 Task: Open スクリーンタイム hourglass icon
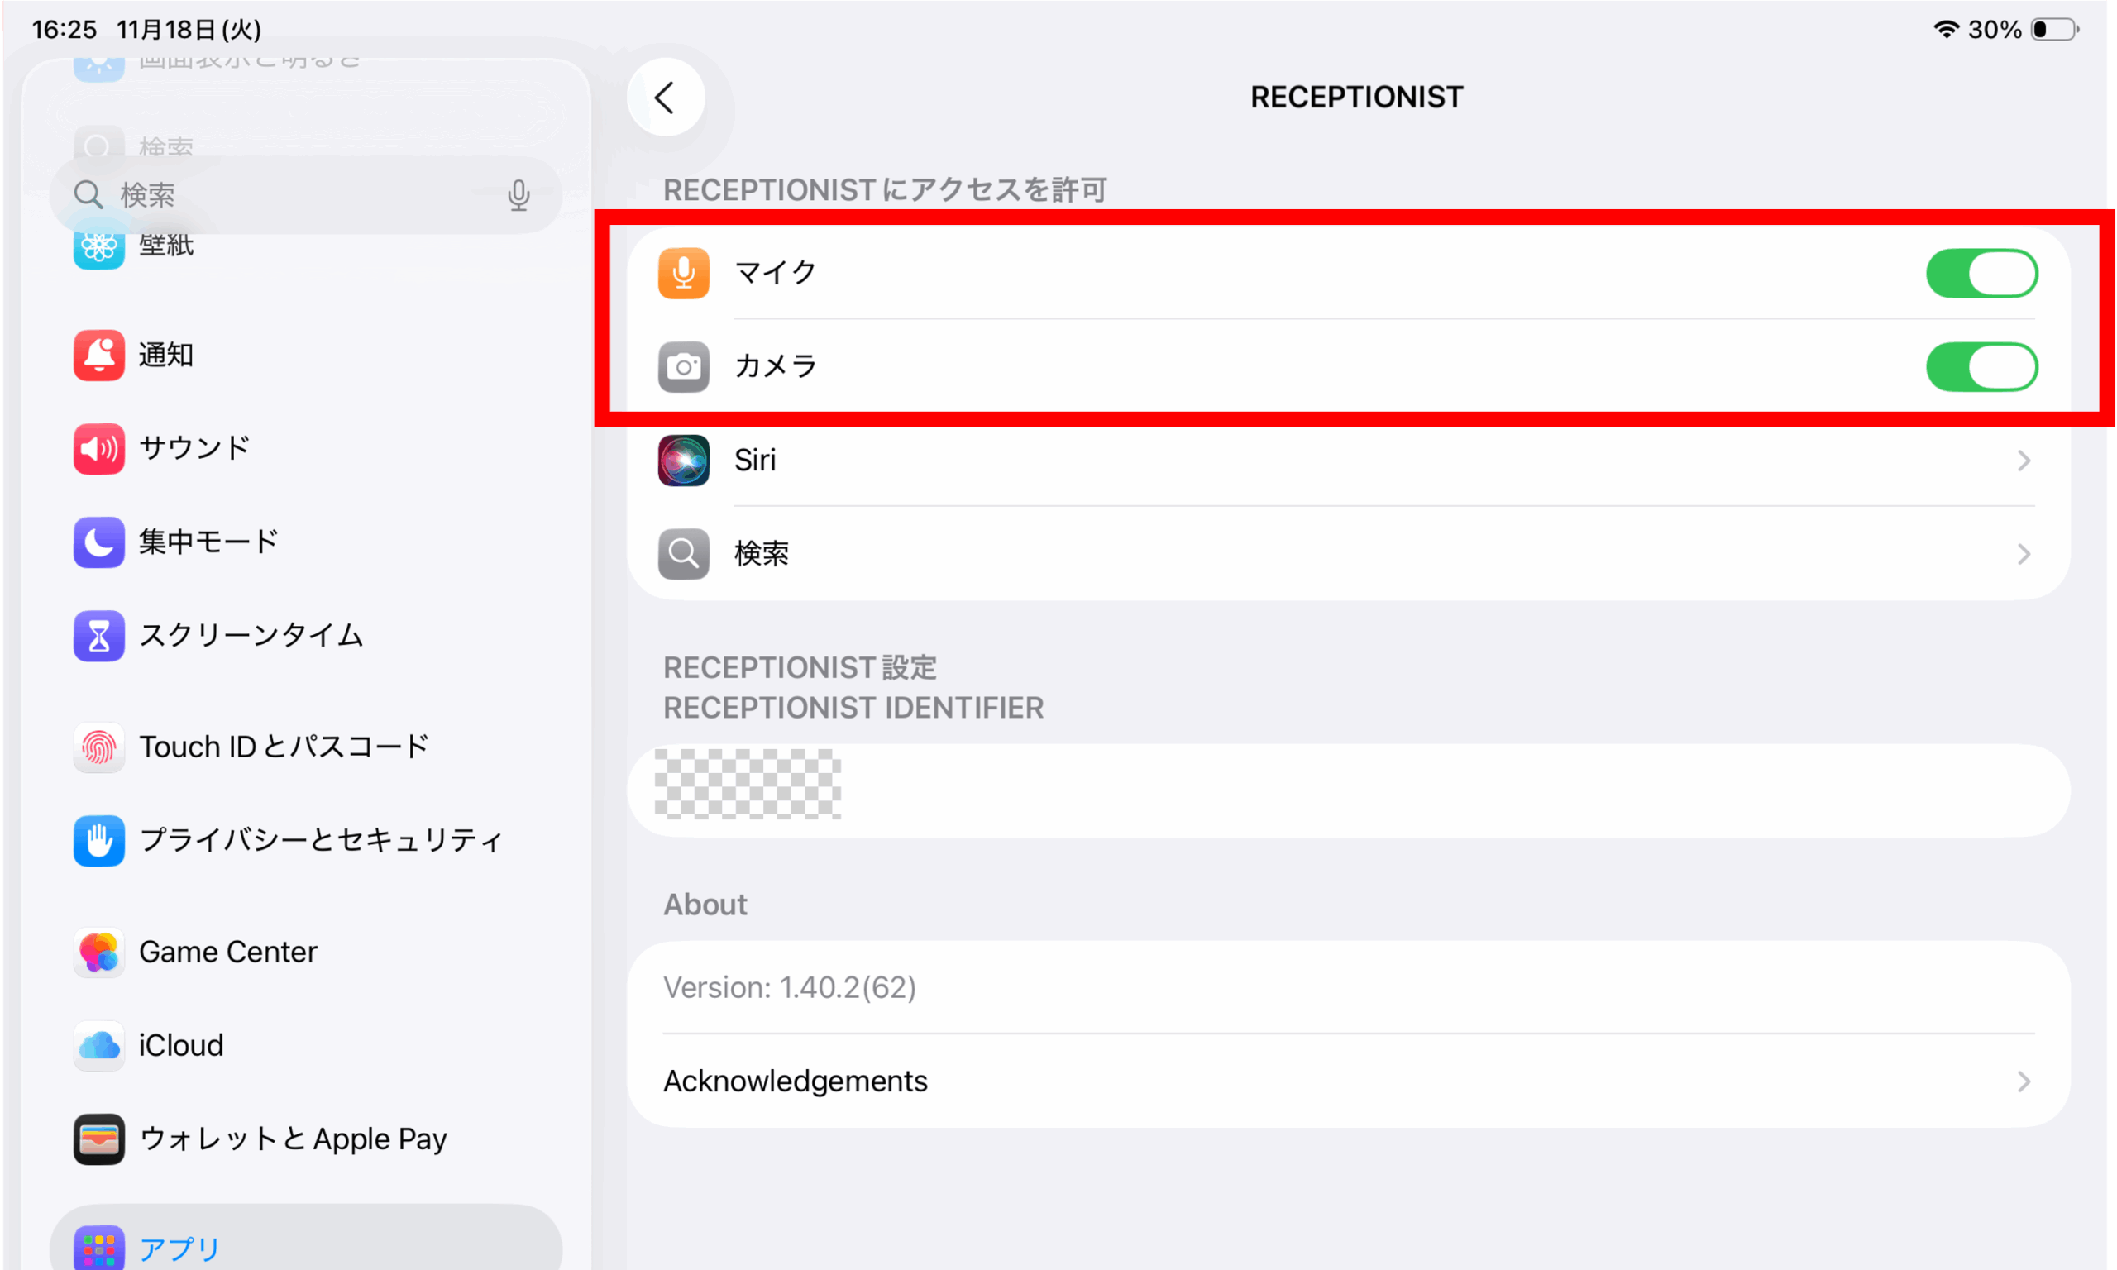(99, 636)
